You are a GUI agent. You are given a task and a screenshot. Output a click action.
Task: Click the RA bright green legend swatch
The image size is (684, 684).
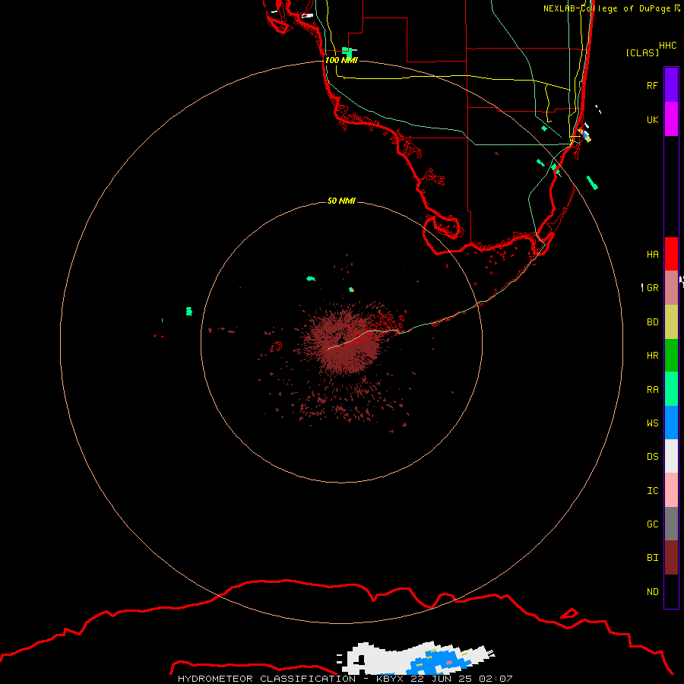[671, 389]
